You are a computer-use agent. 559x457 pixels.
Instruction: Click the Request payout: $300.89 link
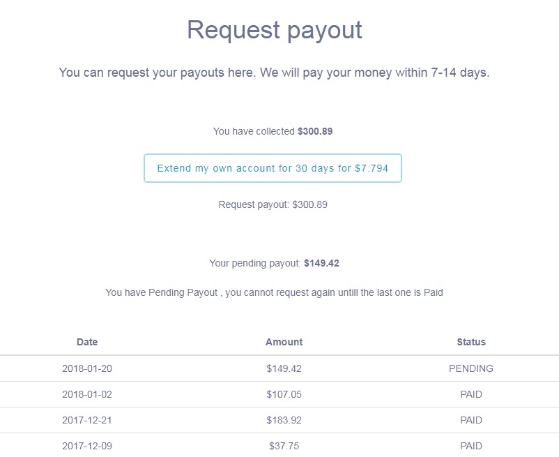click(273, 205)
